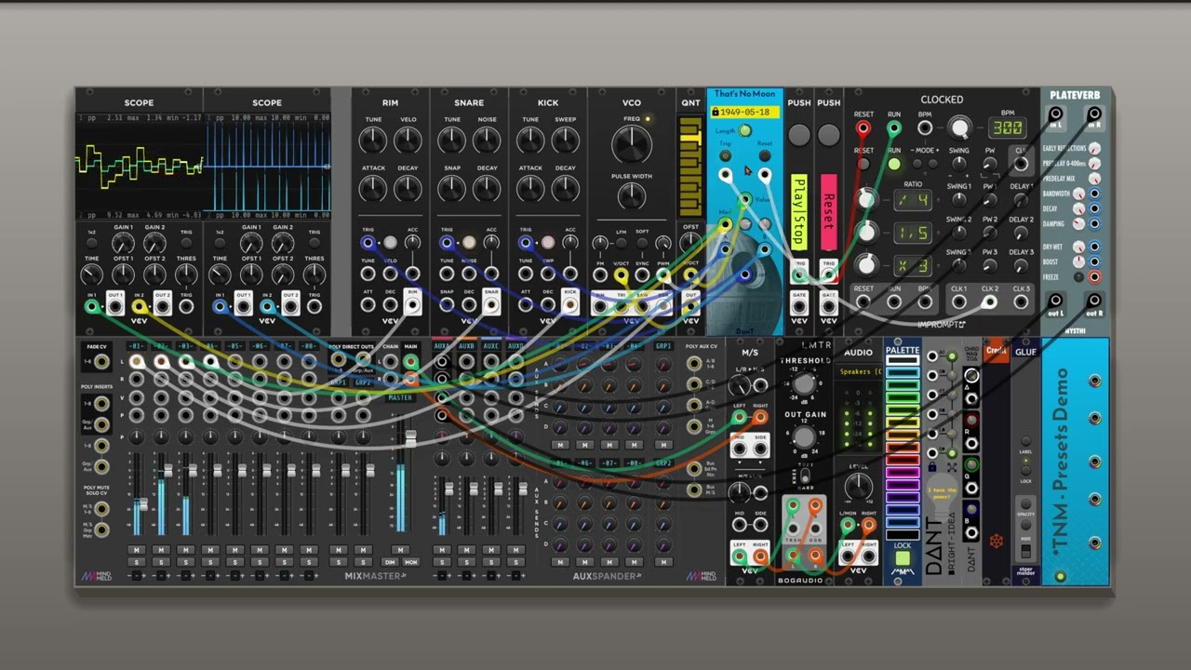Click the RIM module VELO knob
The image size is (1191, 670).
408,140
